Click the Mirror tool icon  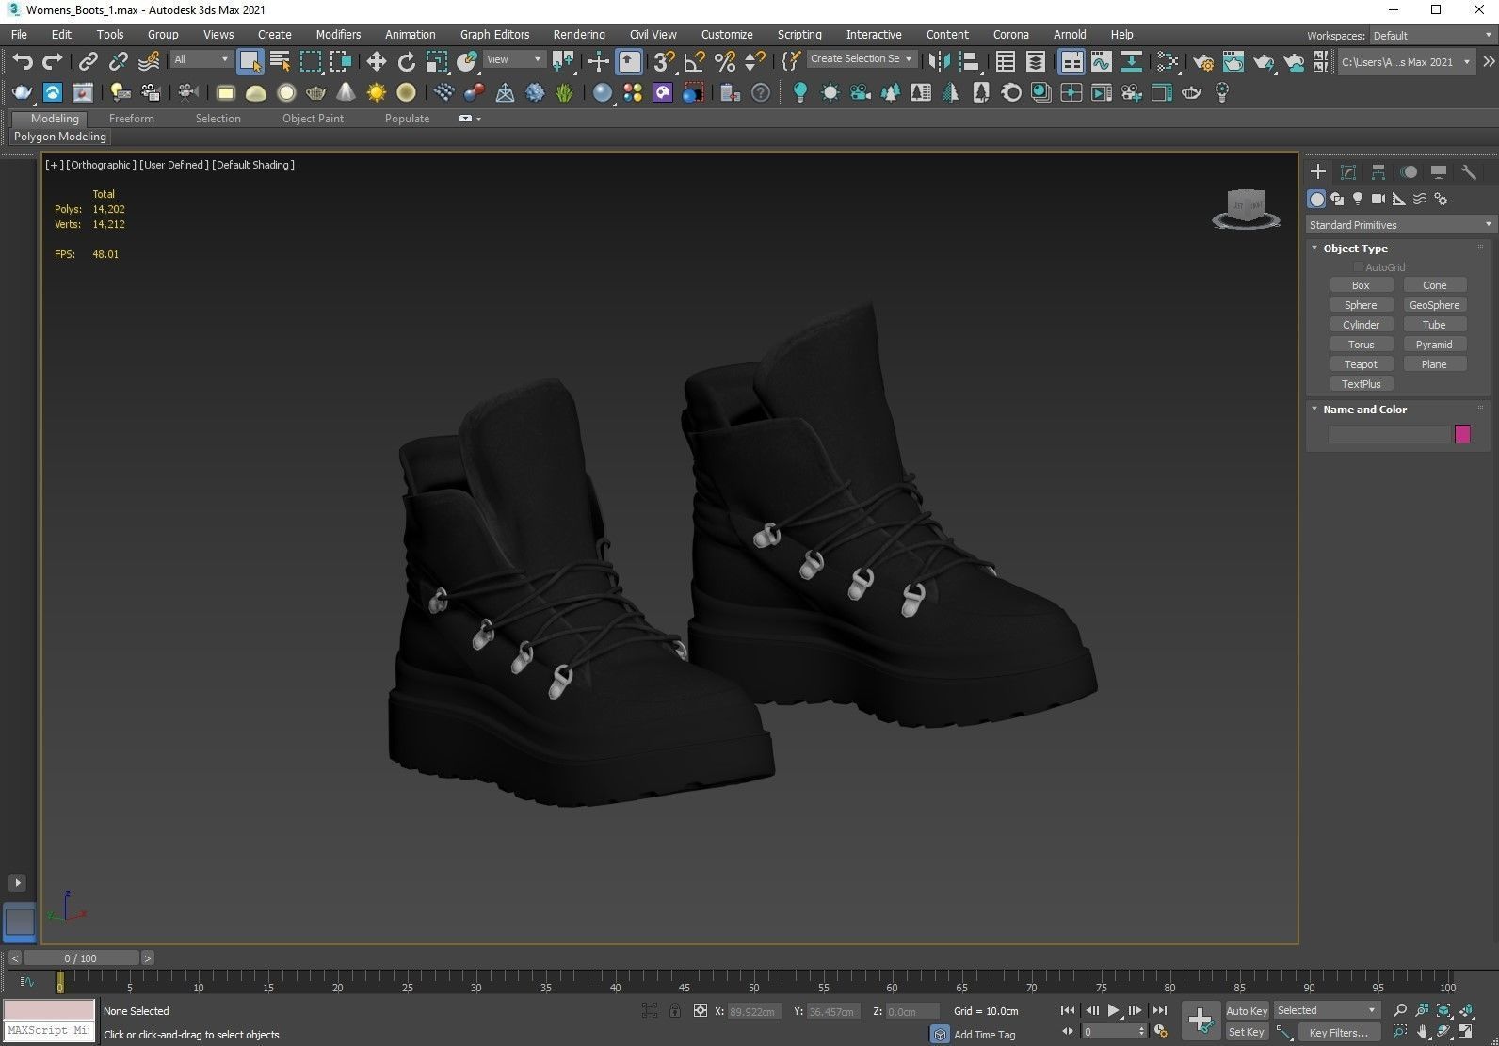(x=939, y=62)
